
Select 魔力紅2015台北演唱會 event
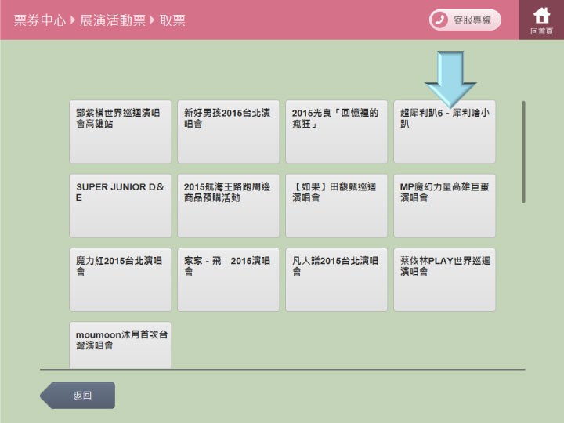coord(120,280)
